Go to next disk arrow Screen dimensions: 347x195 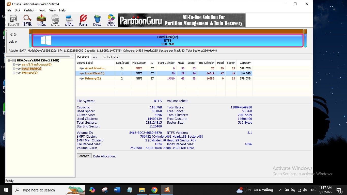click(15, 35)
